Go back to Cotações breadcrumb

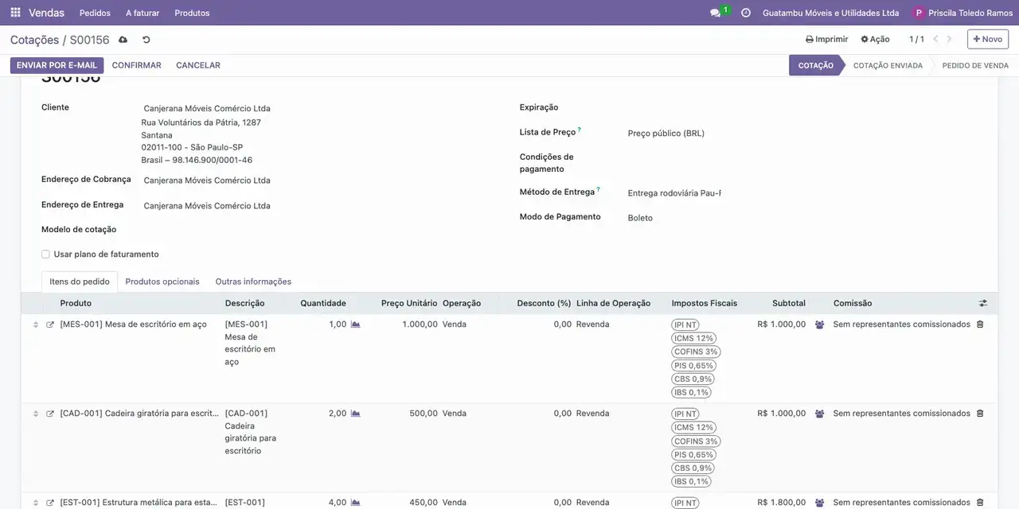point(34,40)
